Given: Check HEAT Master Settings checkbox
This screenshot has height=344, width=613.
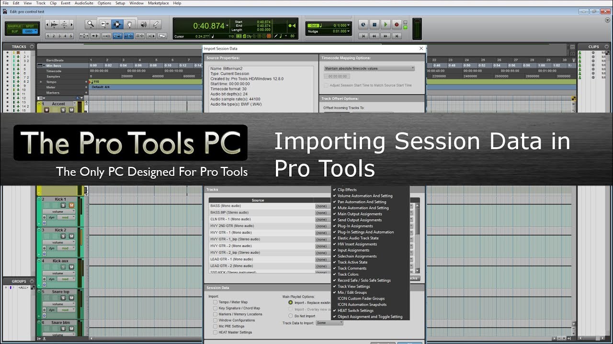Looking at the screenshot, I should [215, 332].
